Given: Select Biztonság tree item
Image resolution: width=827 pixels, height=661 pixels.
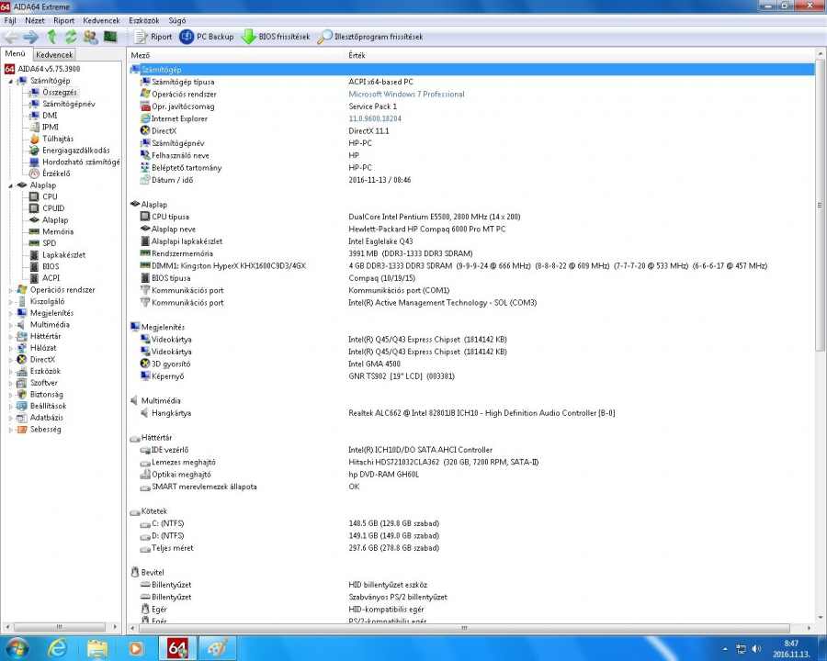Looking at the screenshot, I should pos(47,394).
